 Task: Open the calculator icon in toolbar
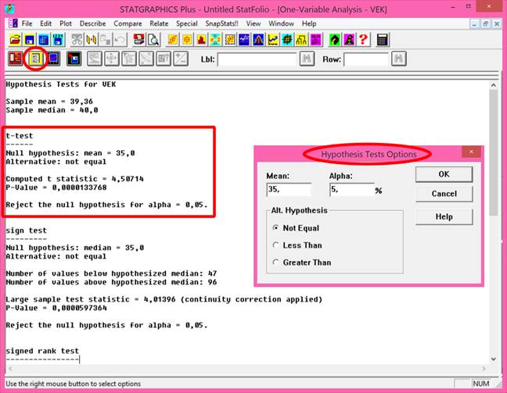tap(382, 40)
